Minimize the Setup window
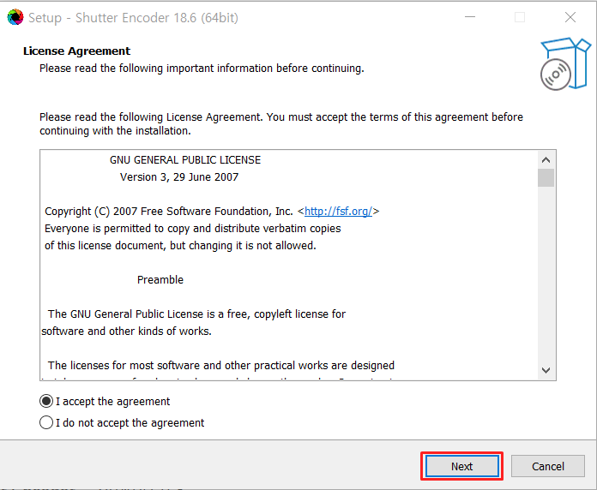This screenshot has height=490, width=597. pyautogui.click(x=470, y=17)
